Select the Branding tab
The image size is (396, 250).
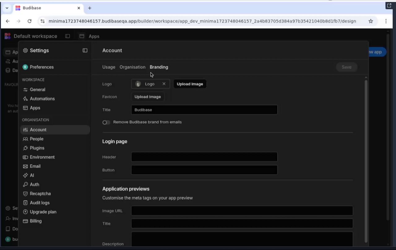click(159, 67)
